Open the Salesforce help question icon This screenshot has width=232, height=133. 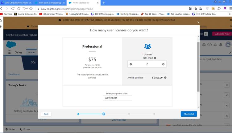pyautogui.click(x=209, y=45)
